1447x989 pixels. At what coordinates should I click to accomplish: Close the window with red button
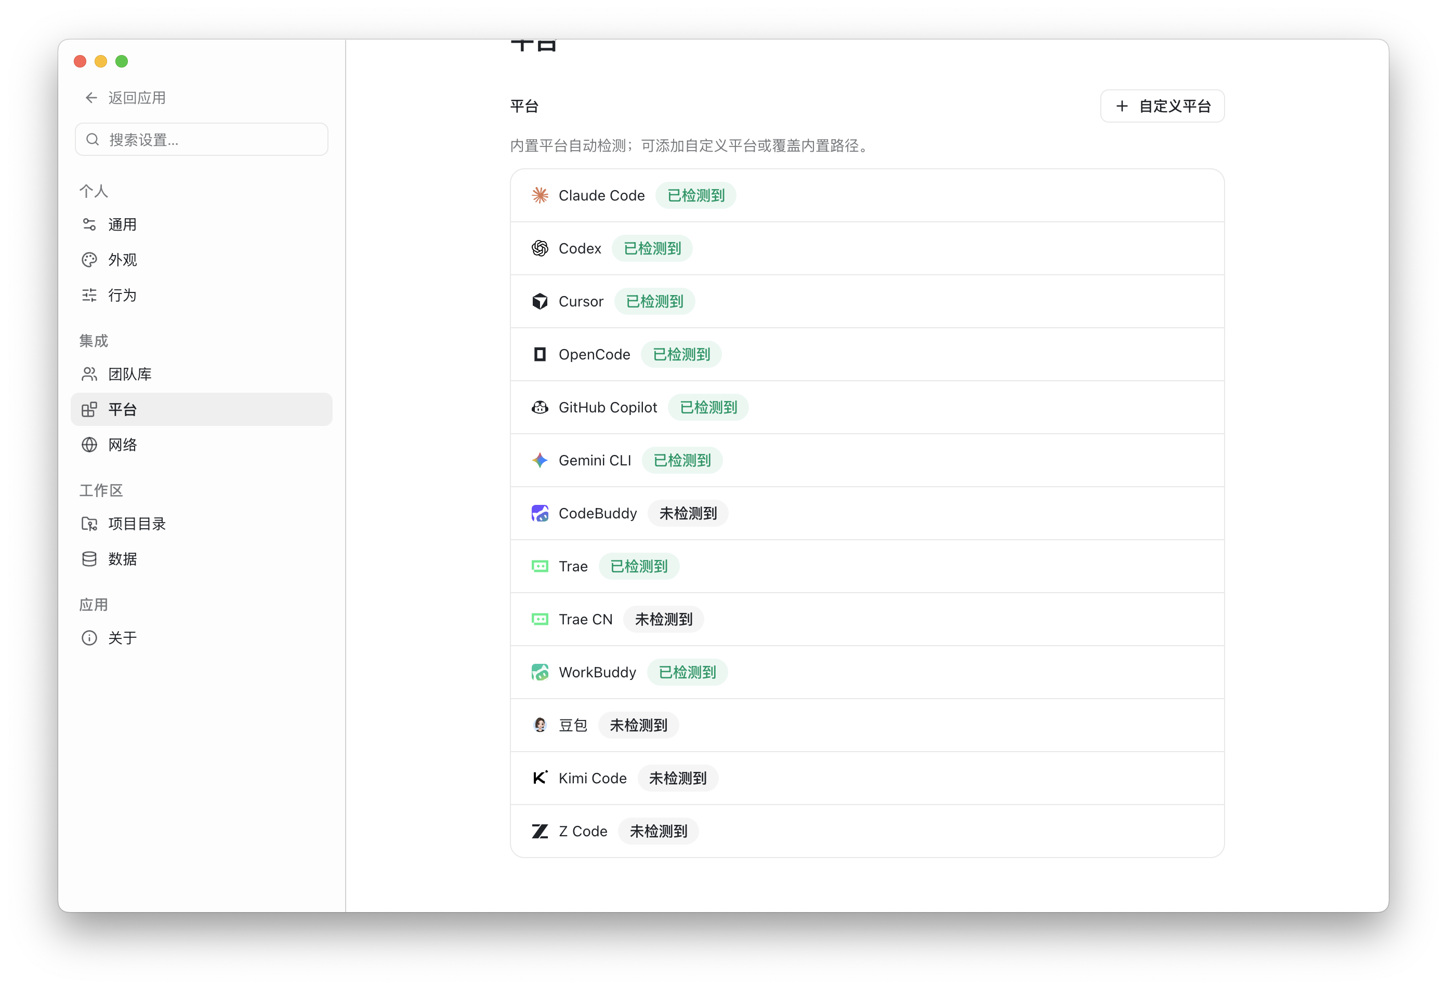coord(80,61)
